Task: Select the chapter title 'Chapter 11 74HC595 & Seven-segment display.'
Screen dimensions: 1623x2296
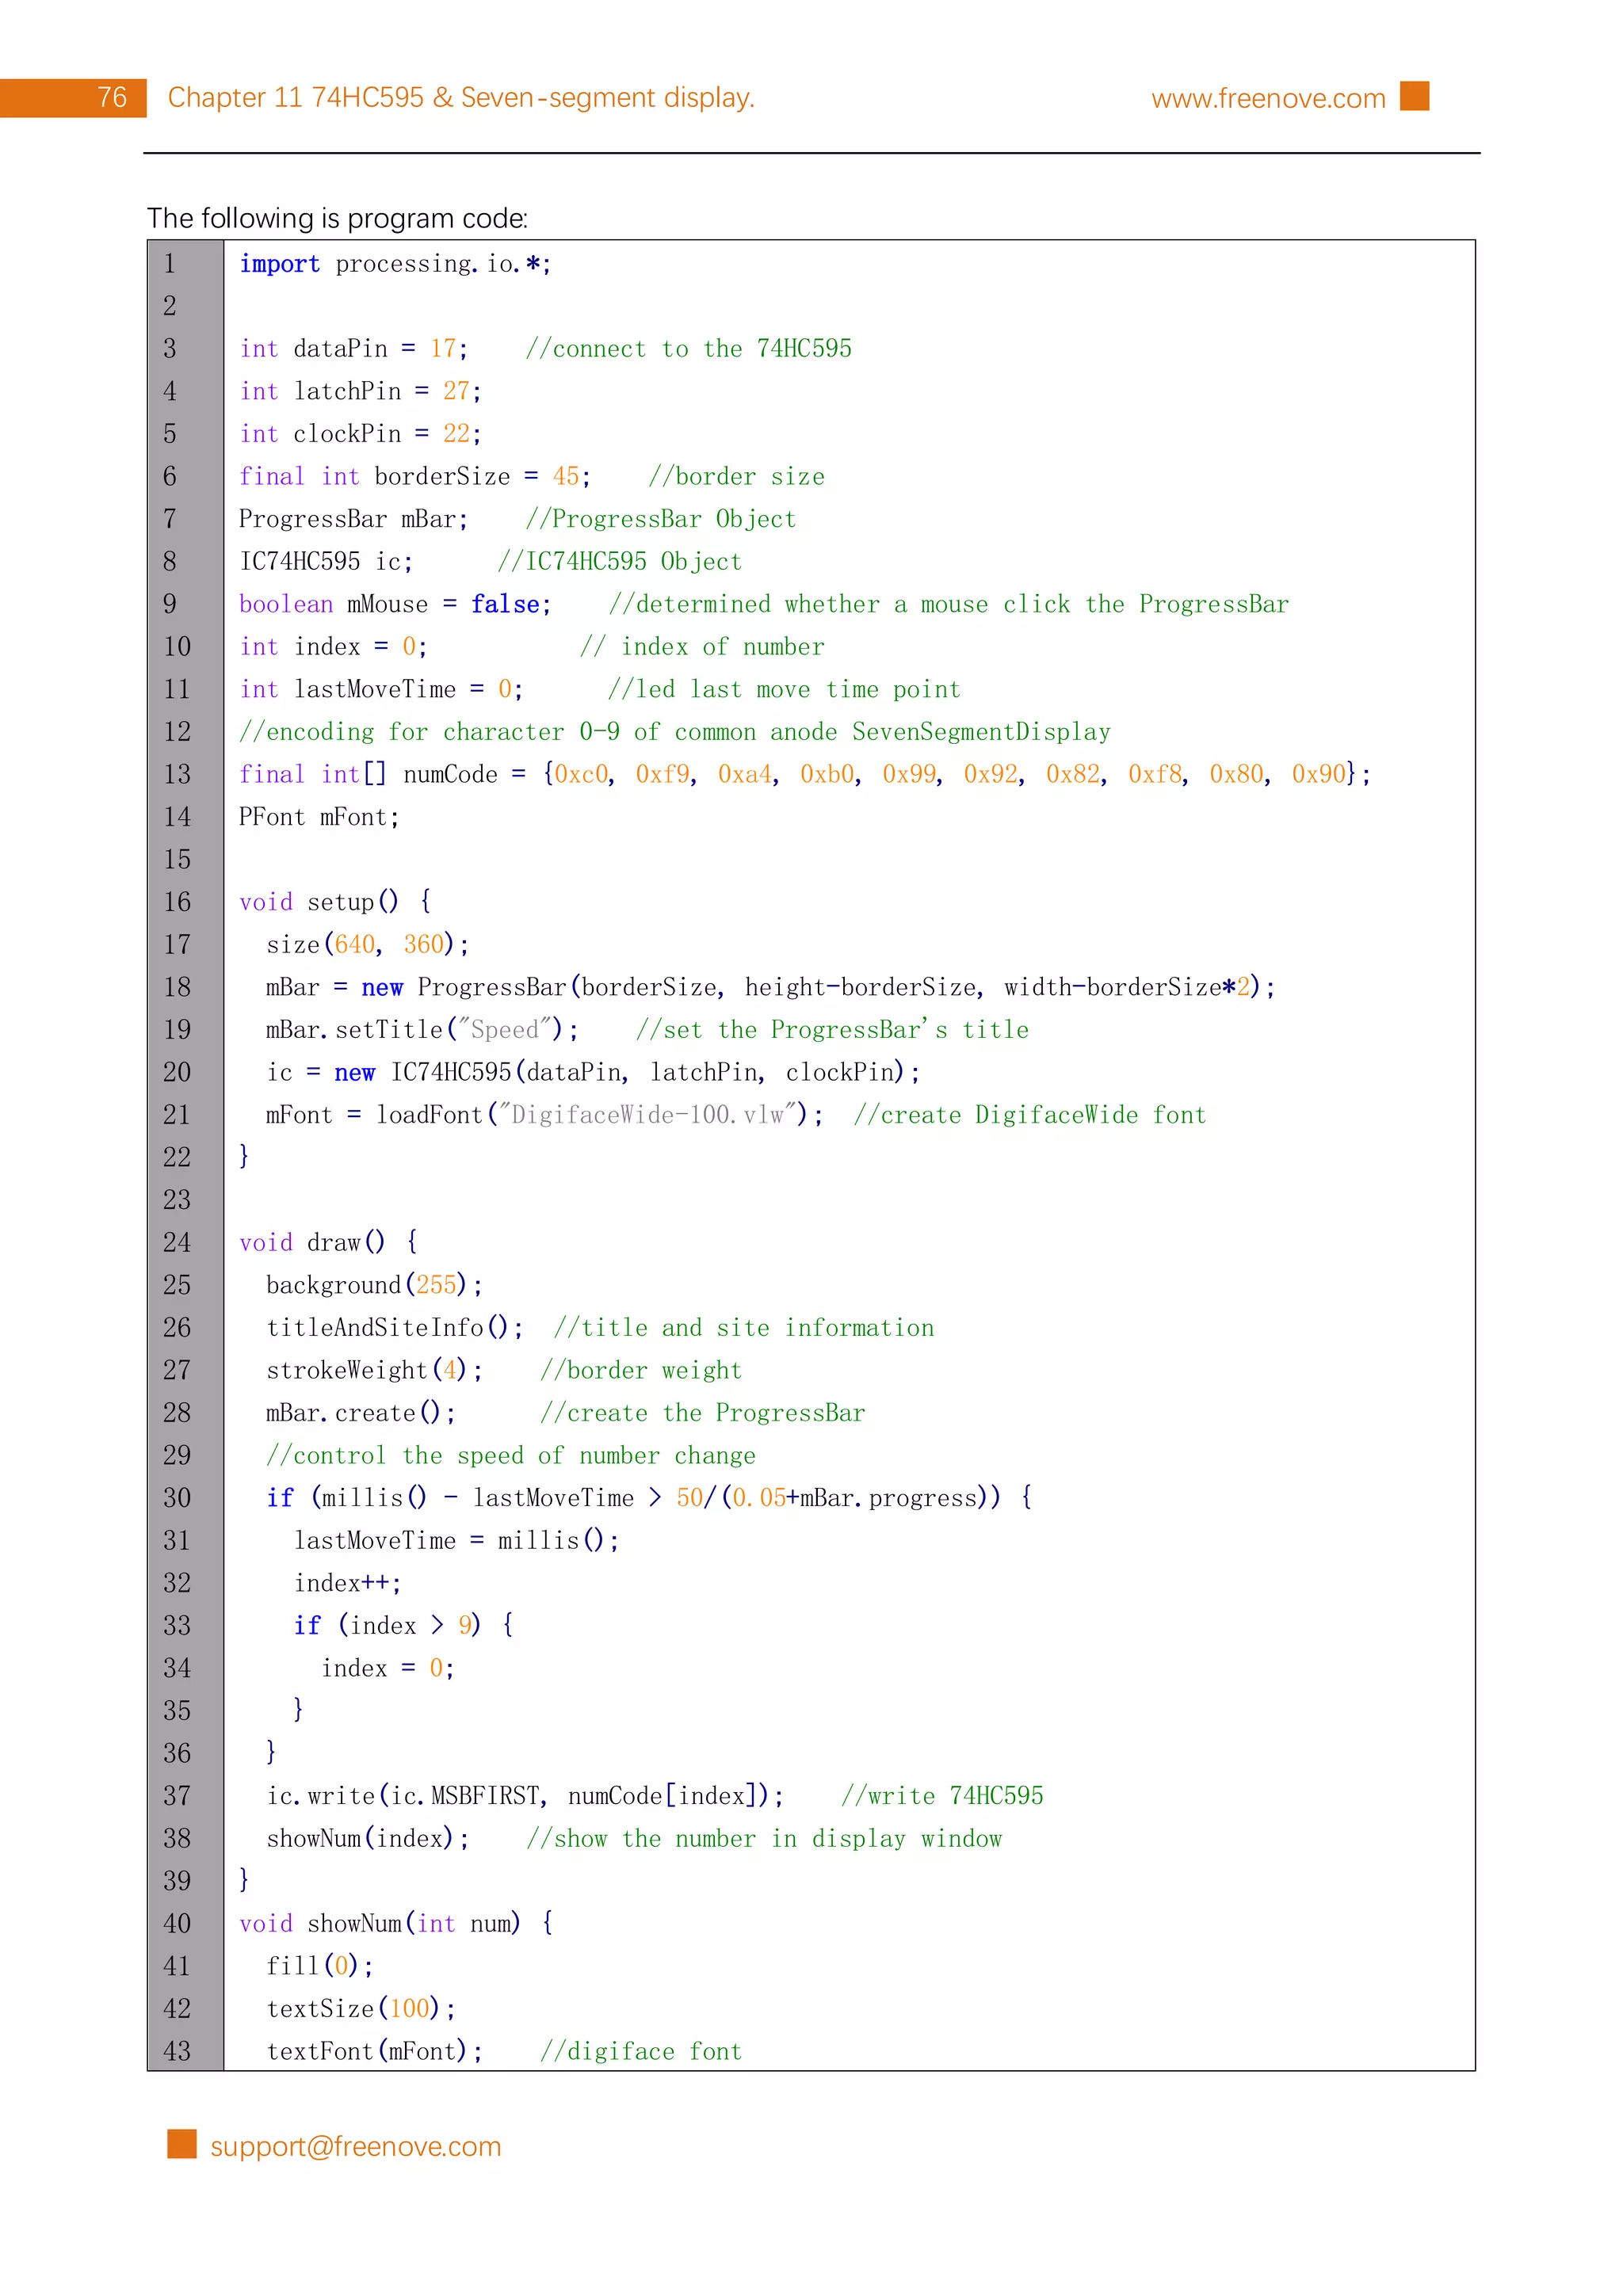Action: (x=461, y=97)
